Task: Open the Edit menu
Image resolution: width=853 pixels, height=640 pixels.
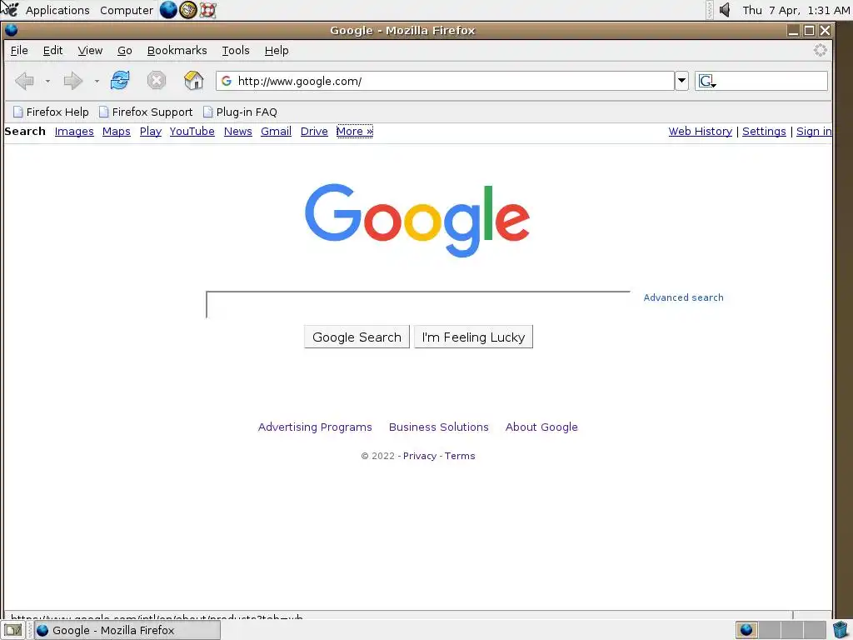Action: [x=52, y=51]
